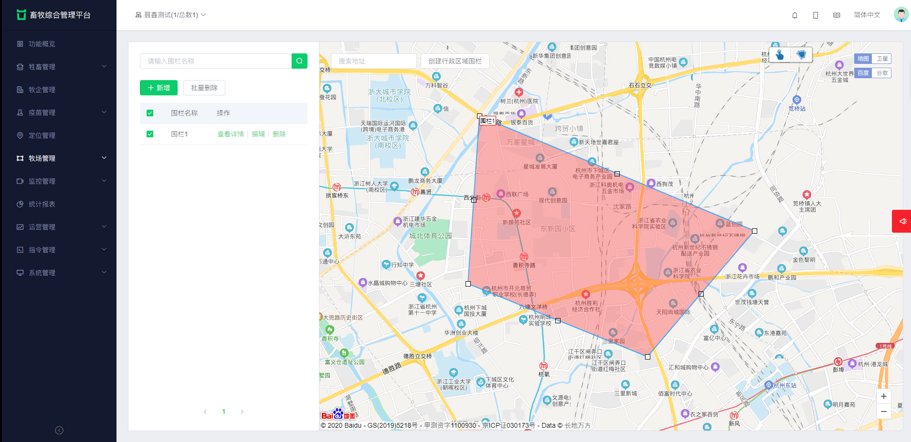This screenshot has height=442, width=911.
Task: Click the red speaker alert tab
Action: [902, 221]
